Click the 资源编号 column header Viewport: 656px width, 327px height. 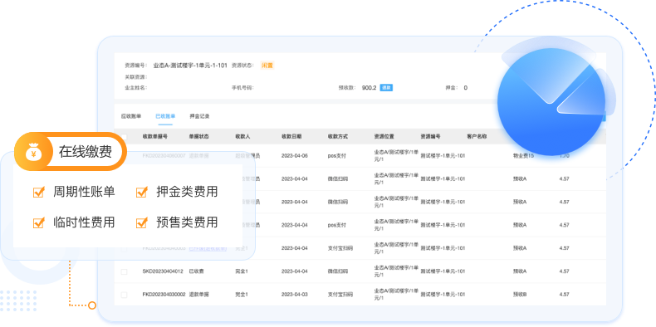coord(430,137)
